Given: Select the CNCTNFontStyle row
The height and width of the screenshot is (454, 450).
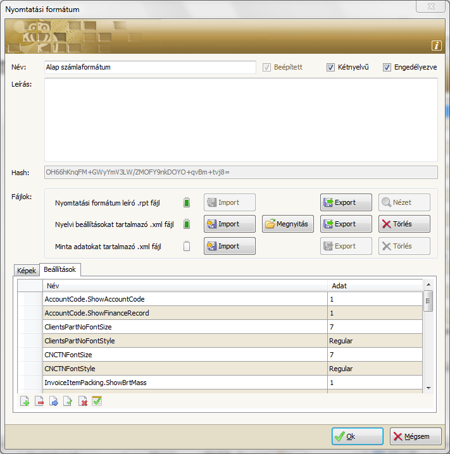Looking at the screenshot, I should point(220,369).
